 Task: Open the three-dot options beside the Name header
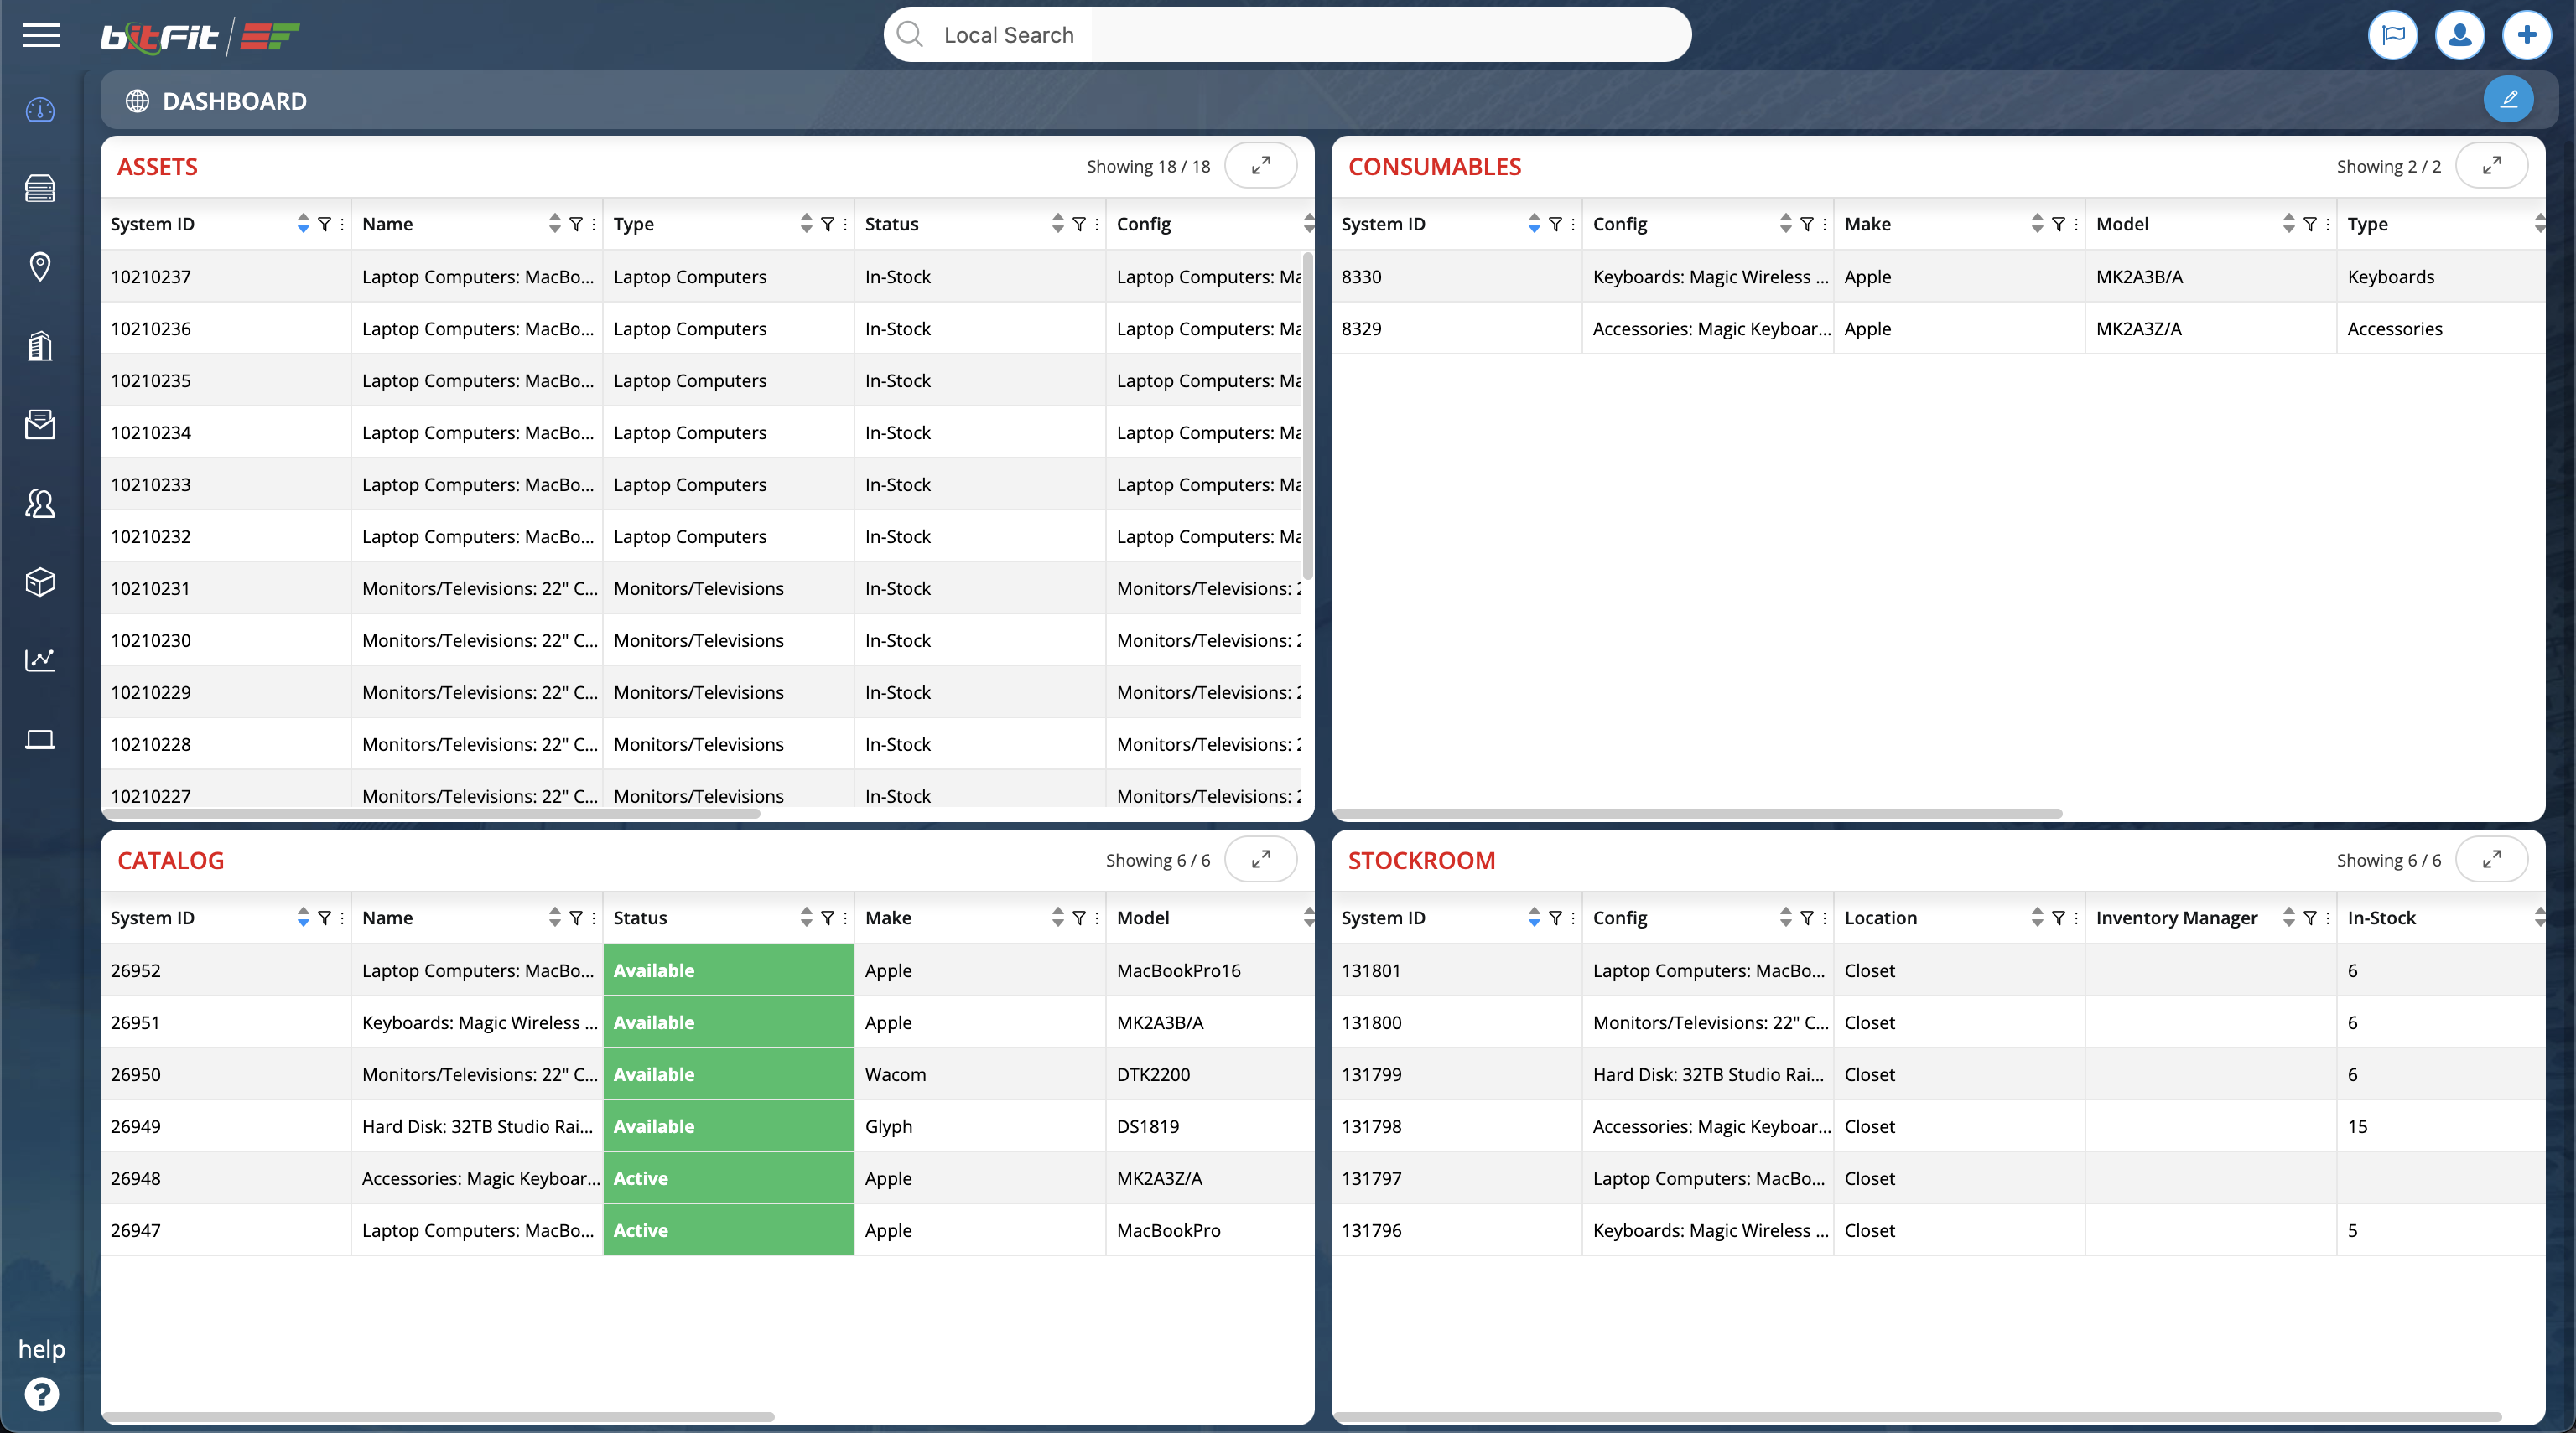[592, 224]
